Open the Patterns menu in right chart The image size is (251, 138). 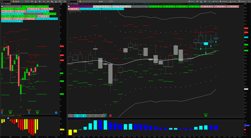[x=243, y=1]
